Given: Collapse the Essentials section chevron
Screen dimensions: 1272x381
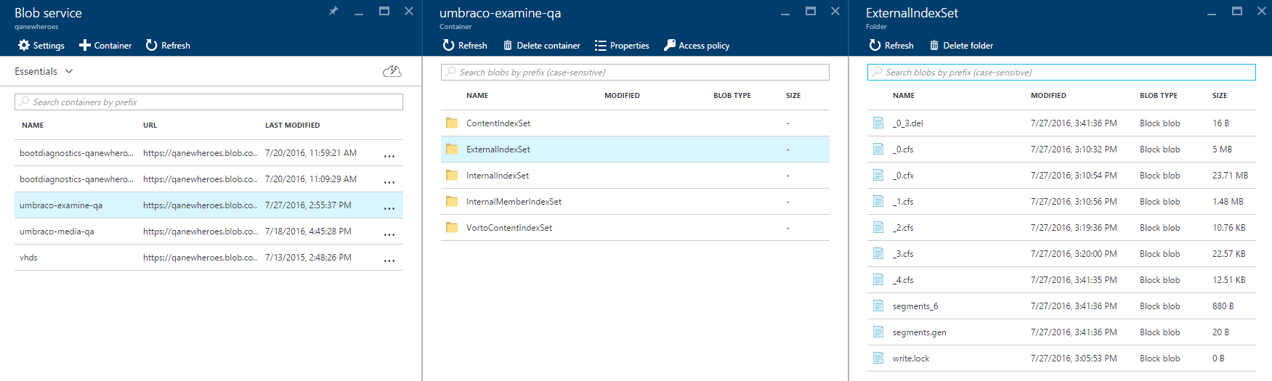Looking at the screenshot, I should coord(69,71).
